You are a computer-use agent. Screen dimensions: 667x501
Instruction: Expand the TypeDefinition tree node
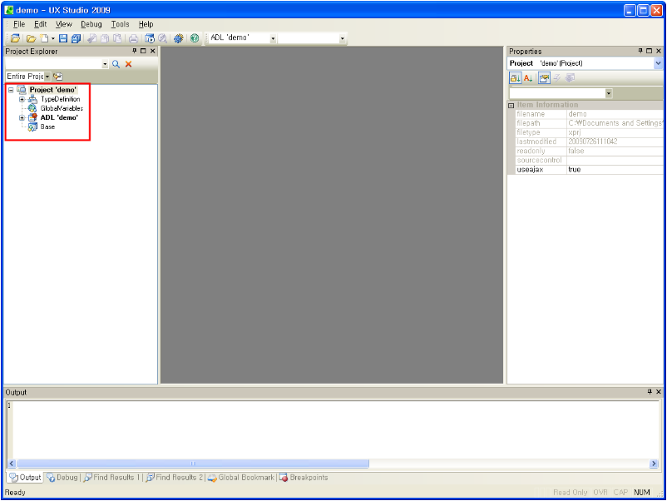pos(22,99)
